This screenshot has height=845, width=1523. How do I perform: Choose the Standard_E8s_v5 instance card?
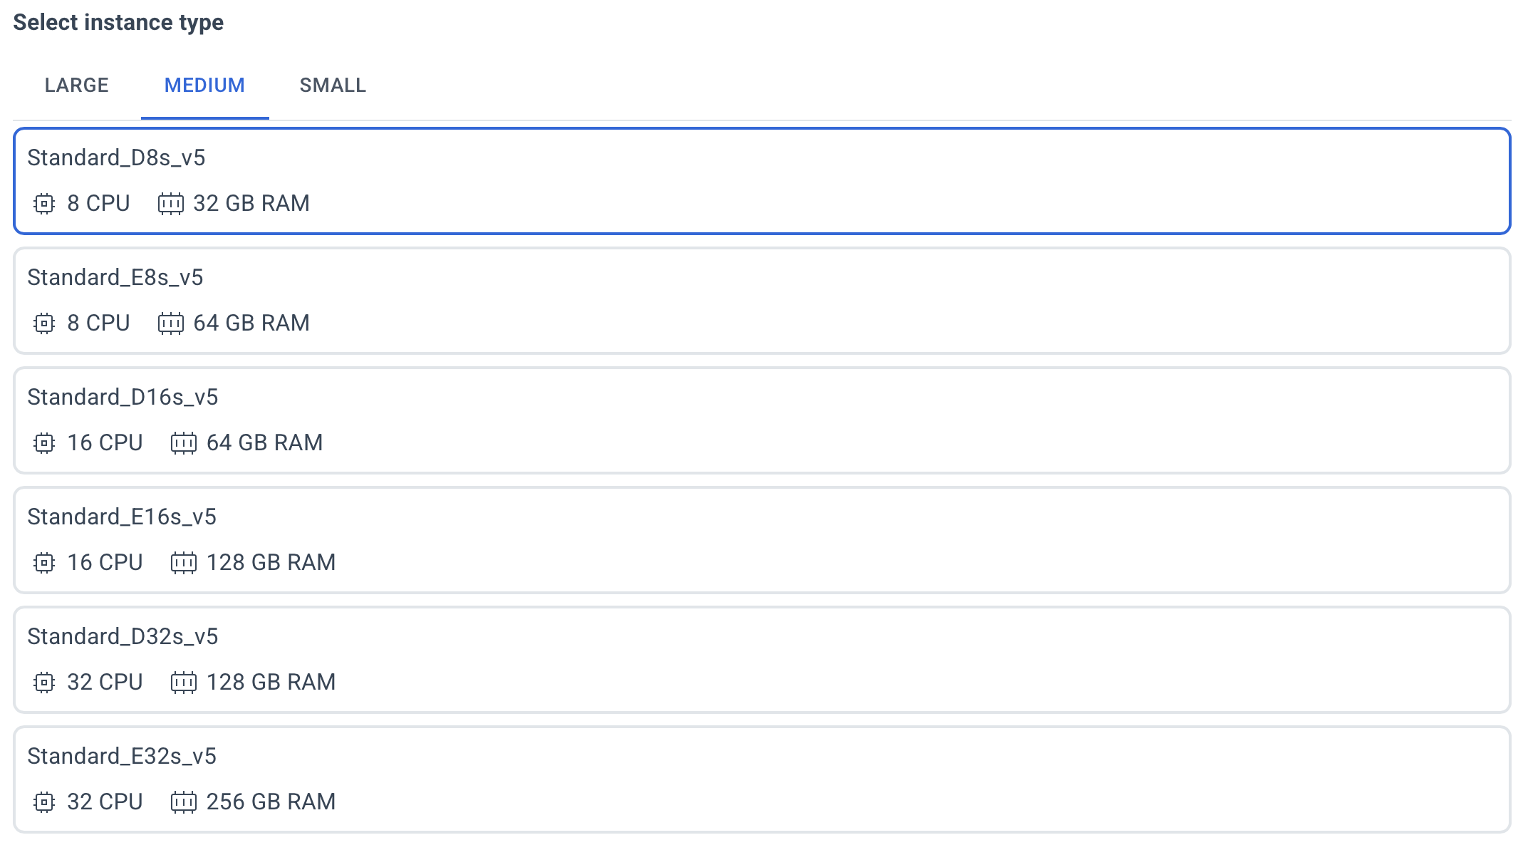[762, 301]
